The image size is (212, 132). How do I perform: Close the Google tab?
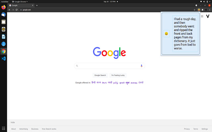(32, 5)
